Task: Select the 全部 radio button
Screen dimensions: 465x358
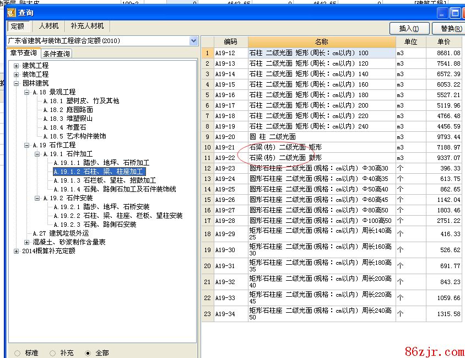Action: pos(88,353)
